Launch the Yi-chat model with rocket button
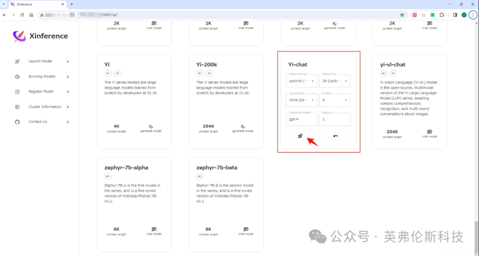 [300, 136]
